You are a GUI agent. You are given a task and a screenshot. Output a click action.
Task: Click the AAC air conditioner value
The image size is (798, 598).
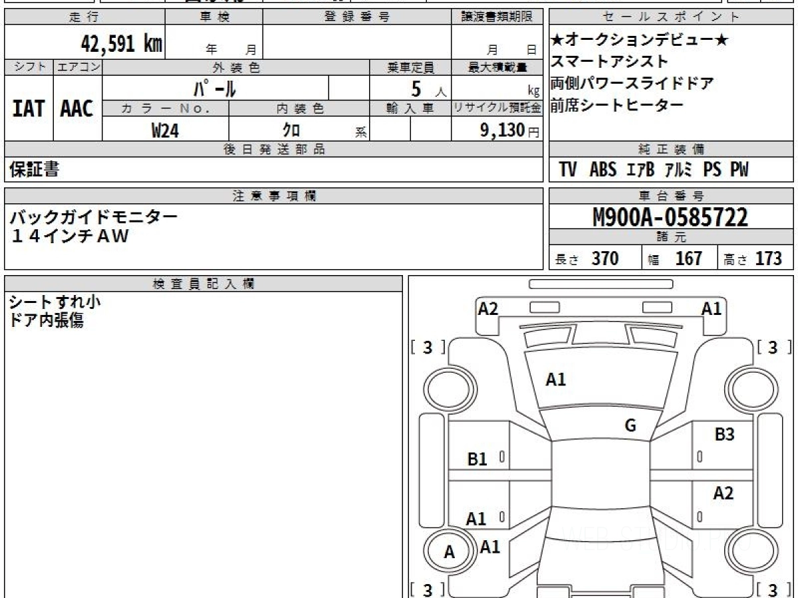click(x=77, y=108)
